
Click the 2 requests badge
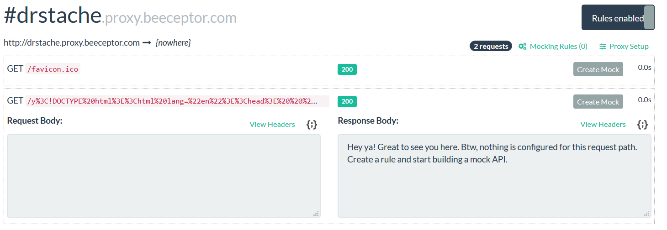(x=491, y=46)
